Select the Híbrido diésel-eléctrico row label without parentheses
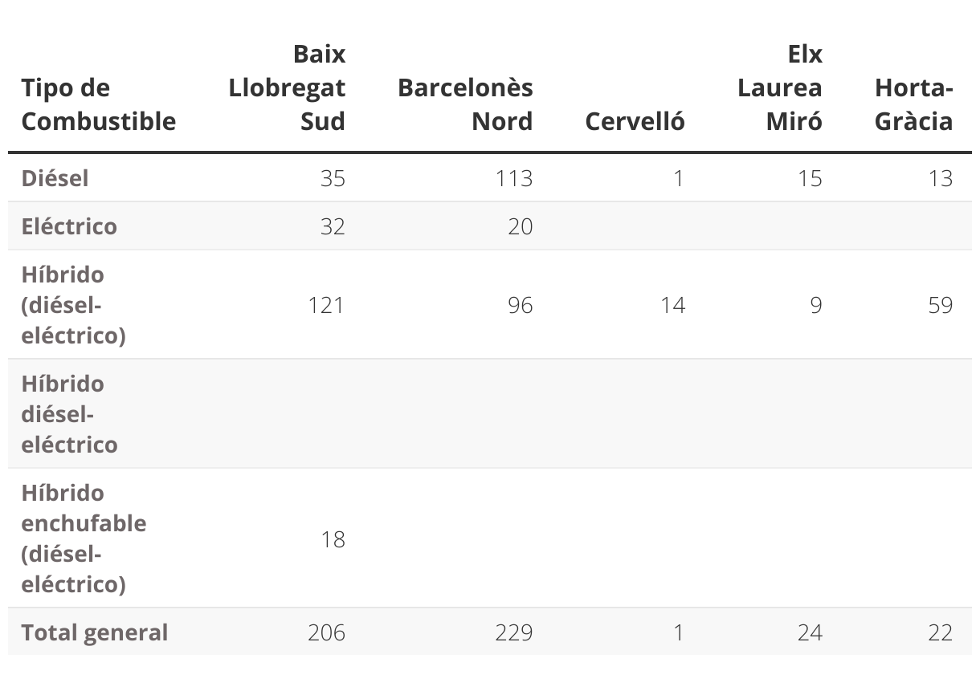Image resolution: width=980 pixels, height=695 pixels. pyautogui.click(x=70, y=414)
